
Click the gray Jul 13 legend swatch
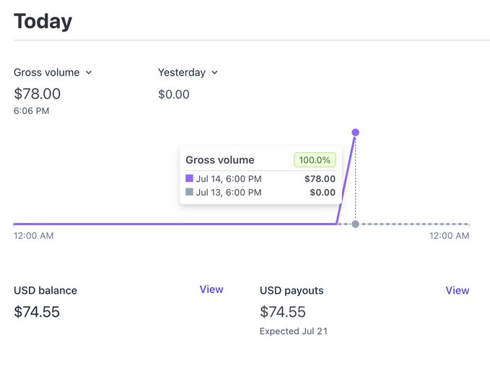pos(189,191)
